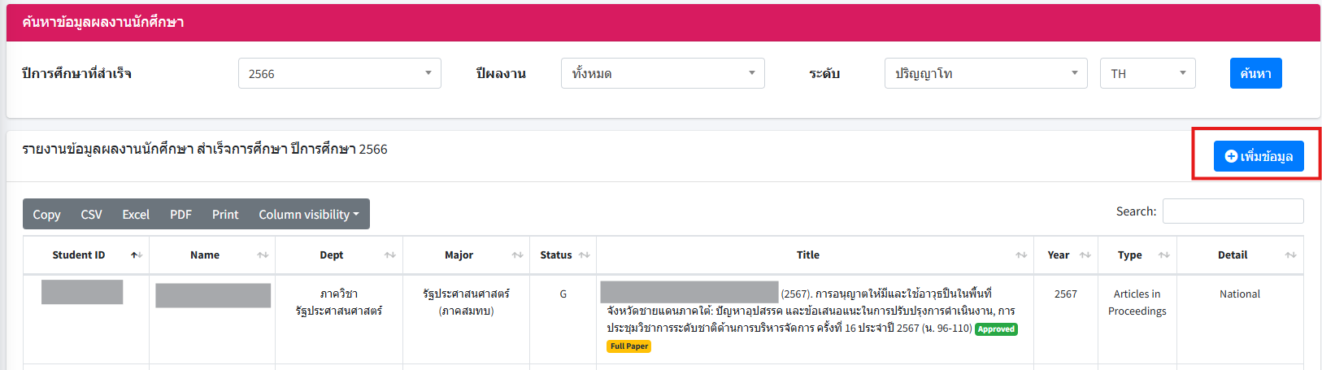Open the ระดับ ปริญญาโท dropdown
Screen dimensions: 1322x370
coord(985,73)
